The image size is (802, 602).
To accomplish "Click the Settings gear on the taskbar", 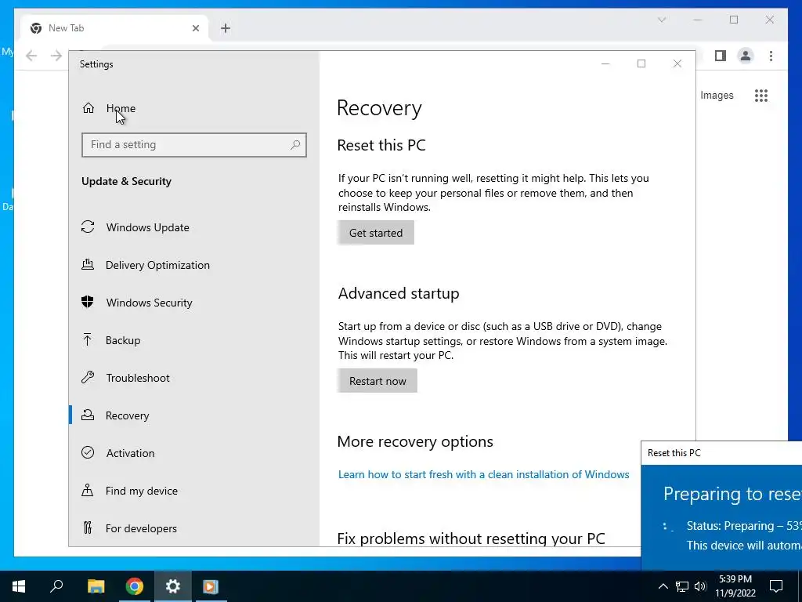I will tap(173, 586).
